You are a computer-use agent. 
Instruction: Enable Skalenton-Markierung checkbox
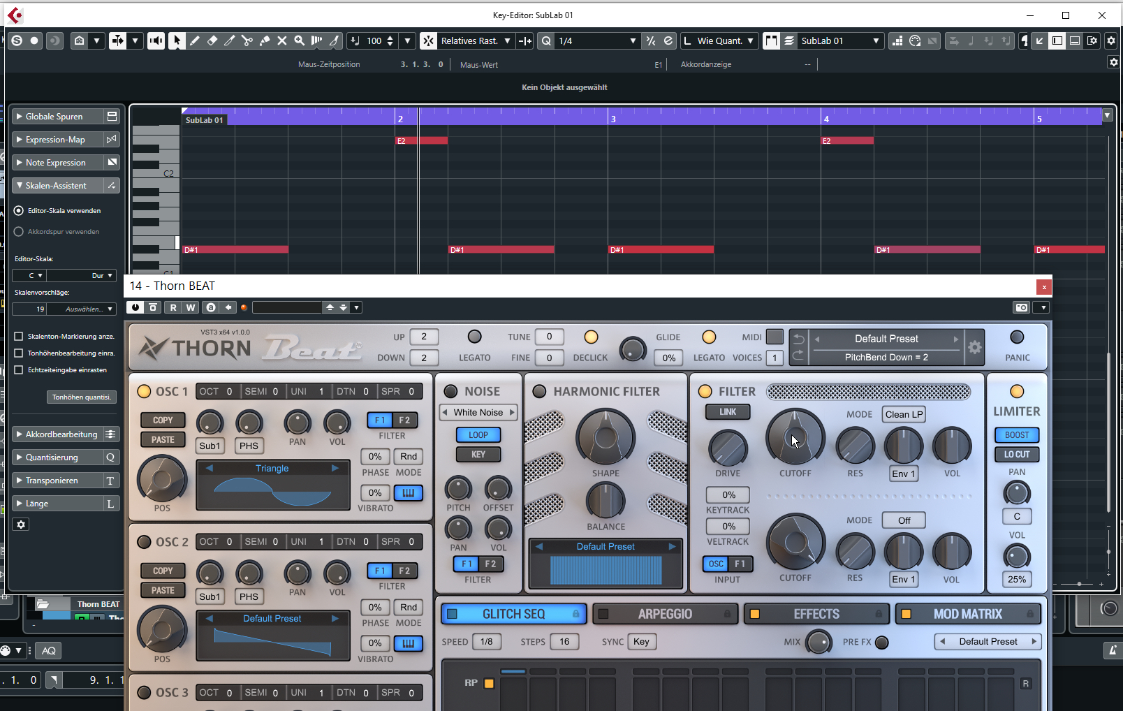[19, 337]
